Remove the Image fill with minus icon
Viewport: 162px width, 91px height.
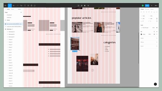157,34
